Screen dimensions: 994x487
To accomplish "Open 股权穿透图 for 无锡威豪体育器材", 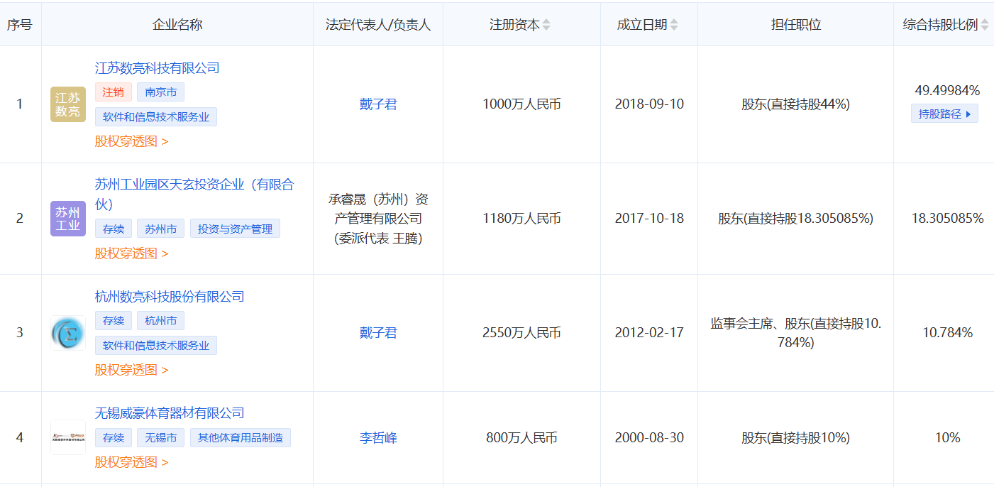I will pos(131,462).
